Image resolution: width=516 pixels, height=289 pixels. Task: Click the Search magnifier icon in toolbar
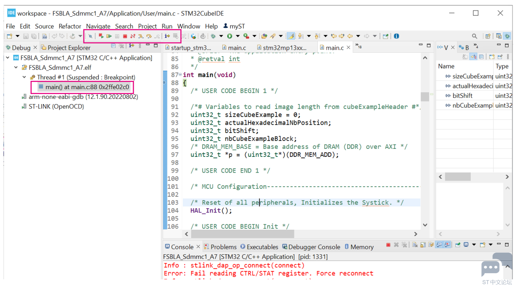click(x=475, y=36)
